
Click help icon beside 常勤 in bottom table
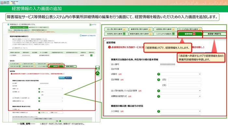60,121
